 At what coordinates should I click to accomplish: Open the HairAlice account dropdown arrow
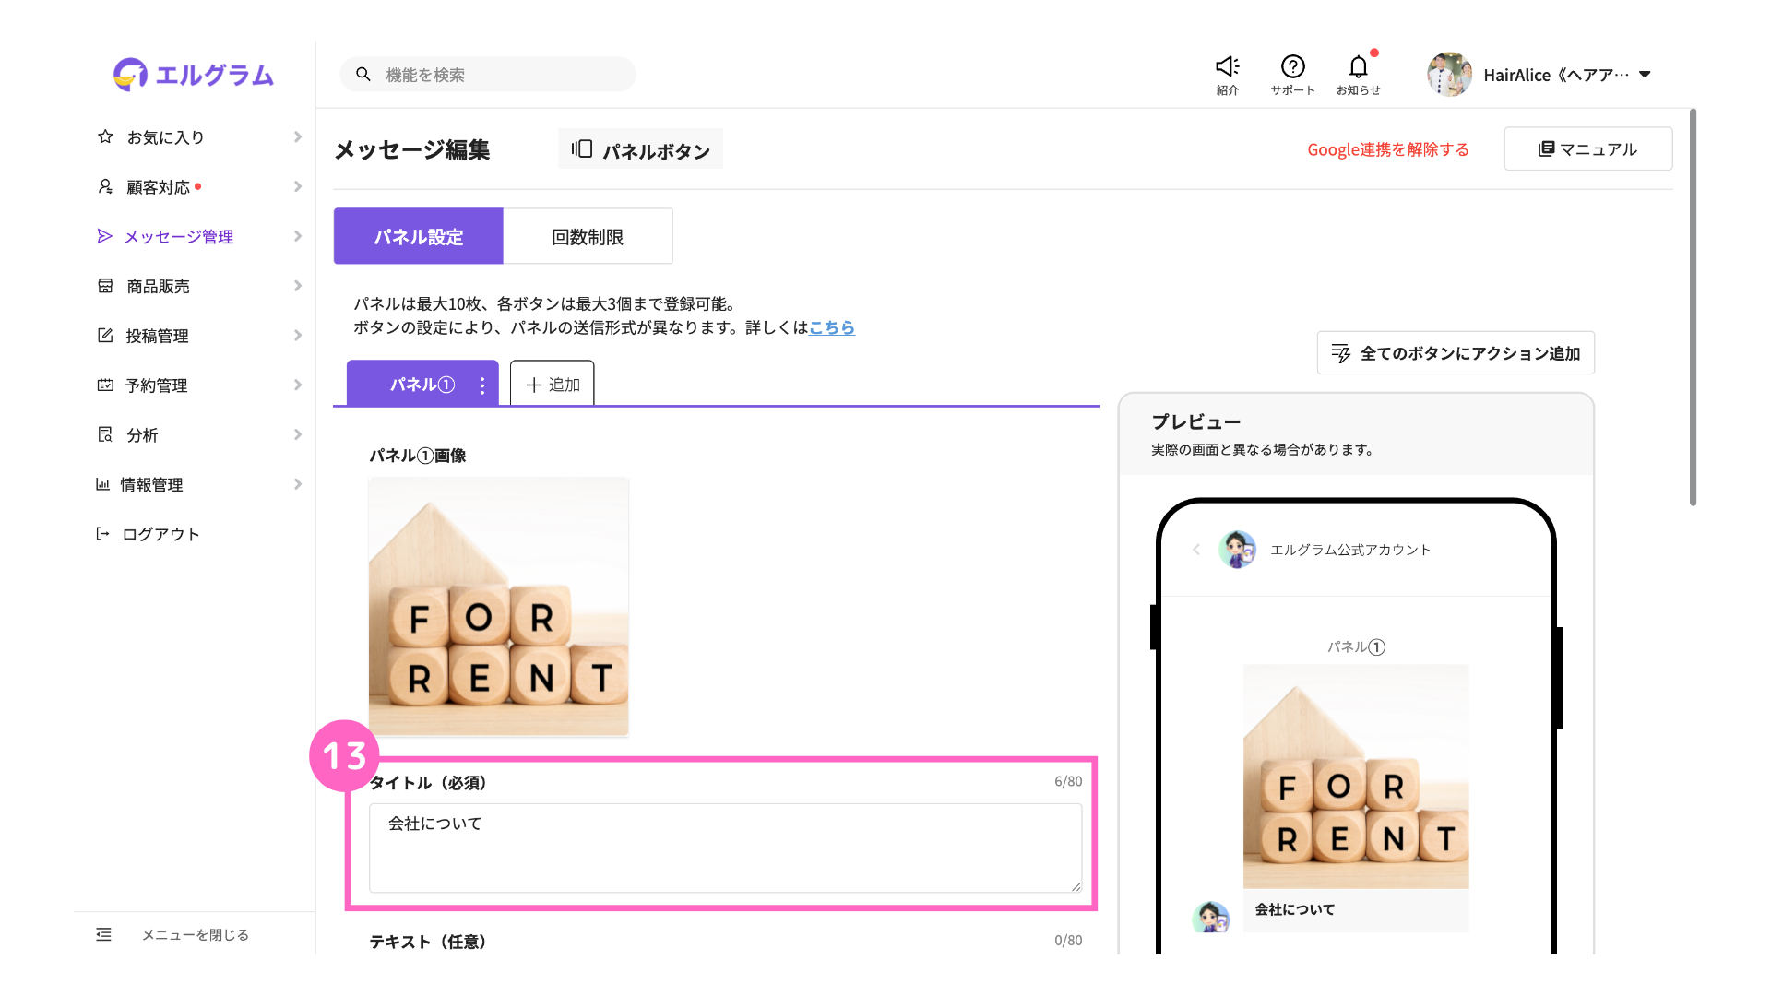pyautogui.click(x=1645, y=75)
